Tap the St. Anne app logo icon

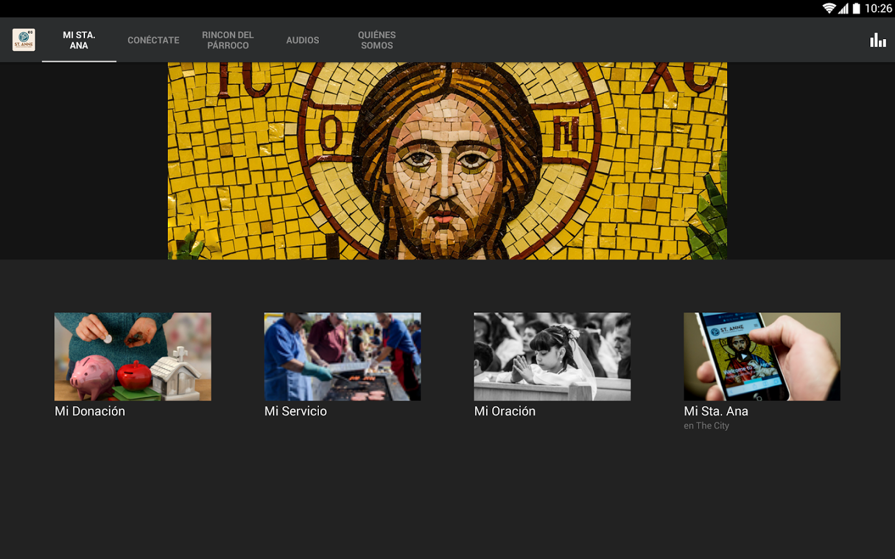point(24,40)
